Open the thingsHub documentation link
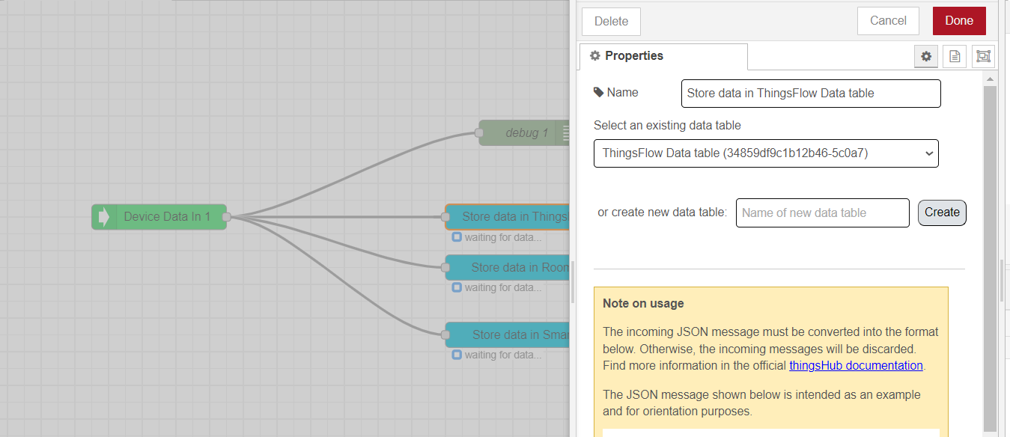The height and width of the screenshot is (437, 1010). coord(856,365)
